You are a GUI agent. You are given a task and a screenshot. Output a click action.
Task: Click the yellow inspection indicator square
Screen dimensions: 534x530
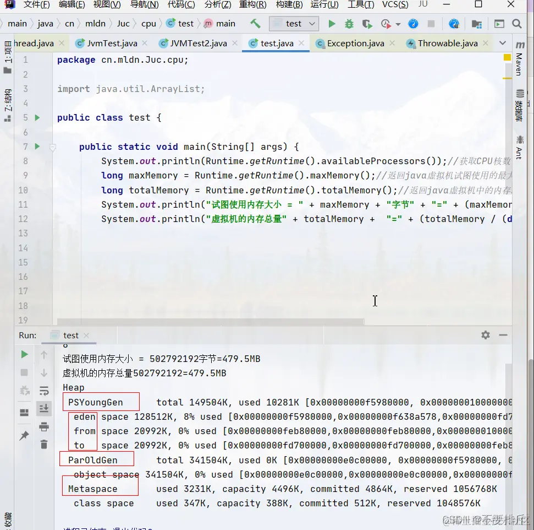pyautogui.click(x=507, y=57)
